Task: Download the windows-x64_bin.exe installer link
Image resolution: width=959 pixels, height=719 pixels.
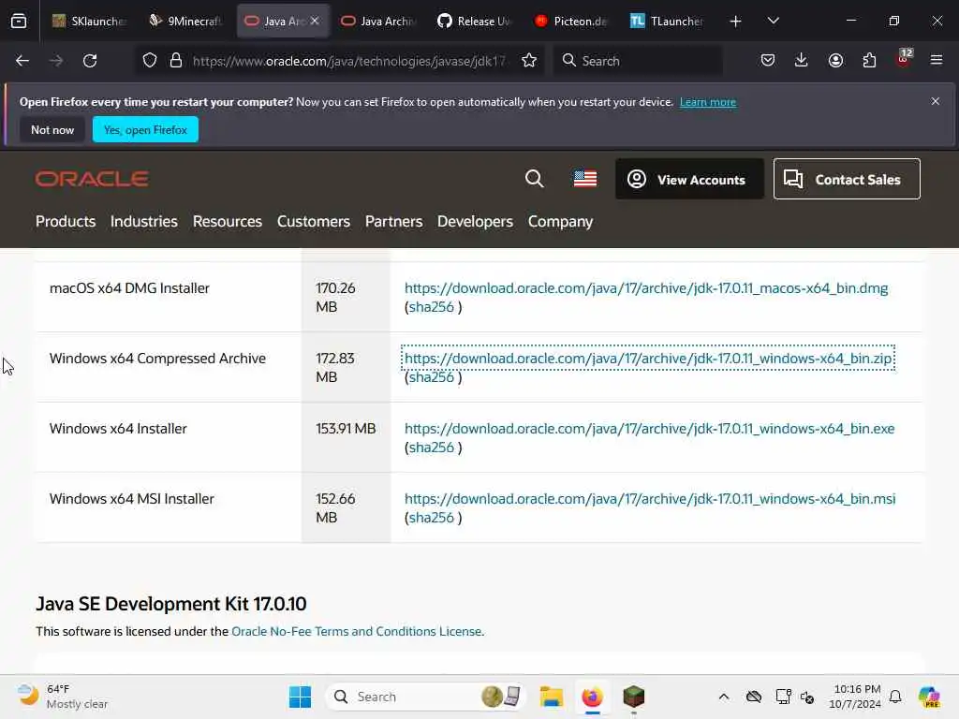Action: pos(650,429)
